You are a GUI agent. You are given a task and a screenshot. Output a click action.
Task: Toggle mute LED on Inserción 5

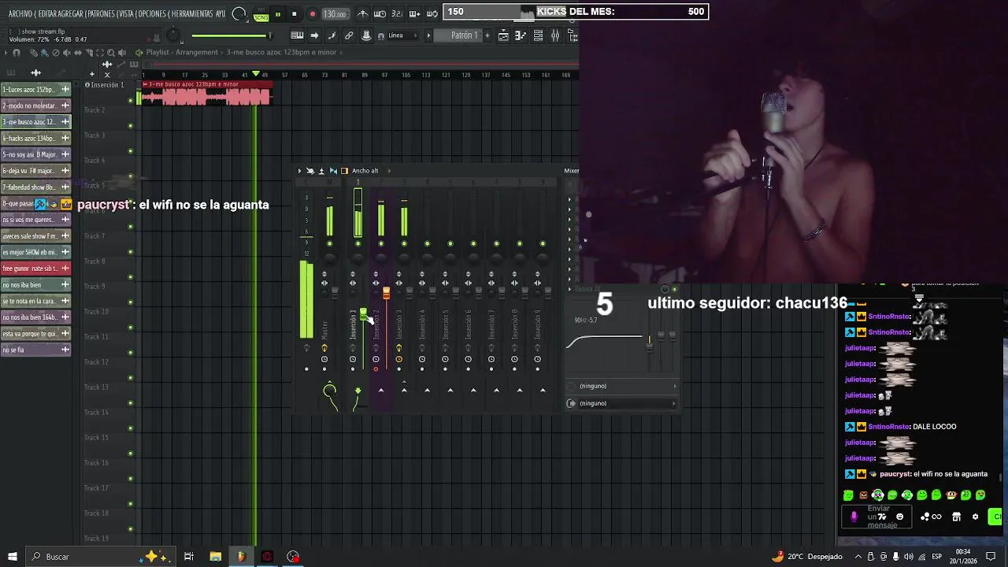click(450, 243)
